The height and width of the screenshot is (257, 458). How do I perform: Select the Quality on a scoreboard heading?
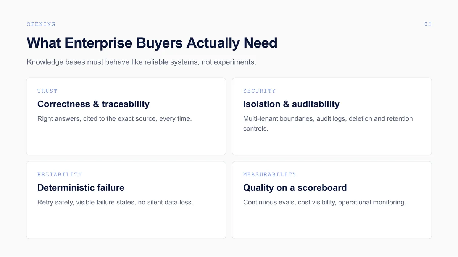pos(295,188)
